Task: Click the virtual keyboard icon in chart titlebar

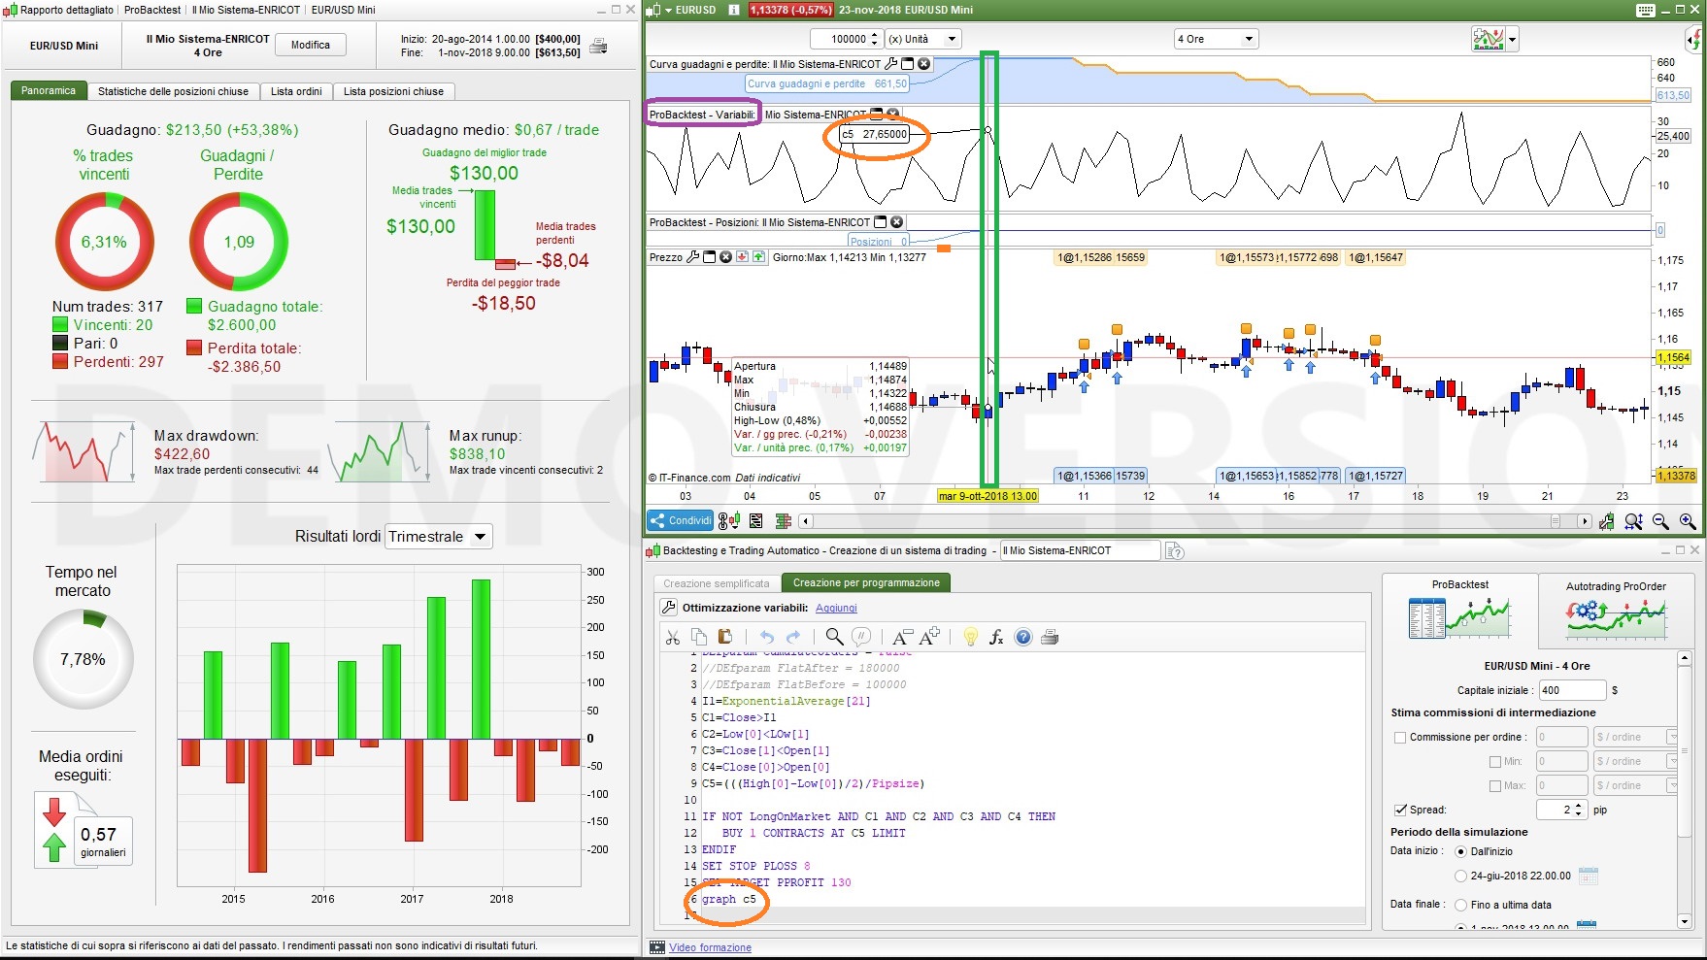Action: tap(1645, 10)
